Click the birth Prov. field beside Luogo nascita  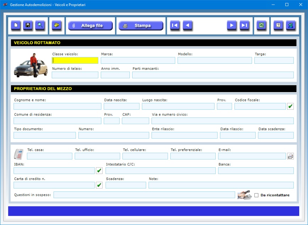pyautogui.click(x=225, y=106)
